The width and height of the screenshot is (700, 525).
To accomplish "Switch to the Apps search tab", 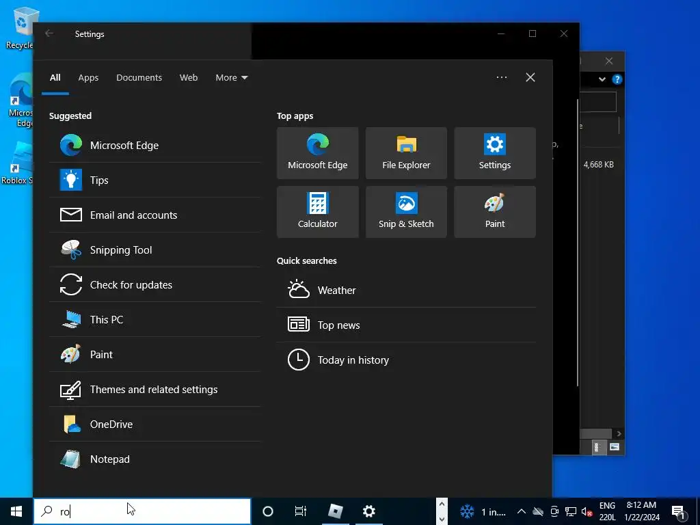I will coord(88,78).
